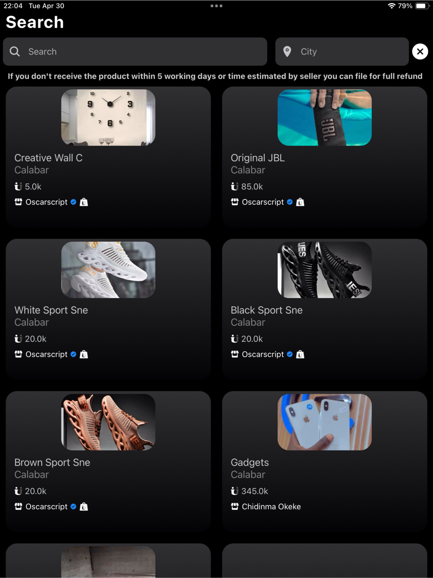Open the Black Sport Sne shoe photo
Viewport: 433px width, 578px height.
click(x=325, y=270)
